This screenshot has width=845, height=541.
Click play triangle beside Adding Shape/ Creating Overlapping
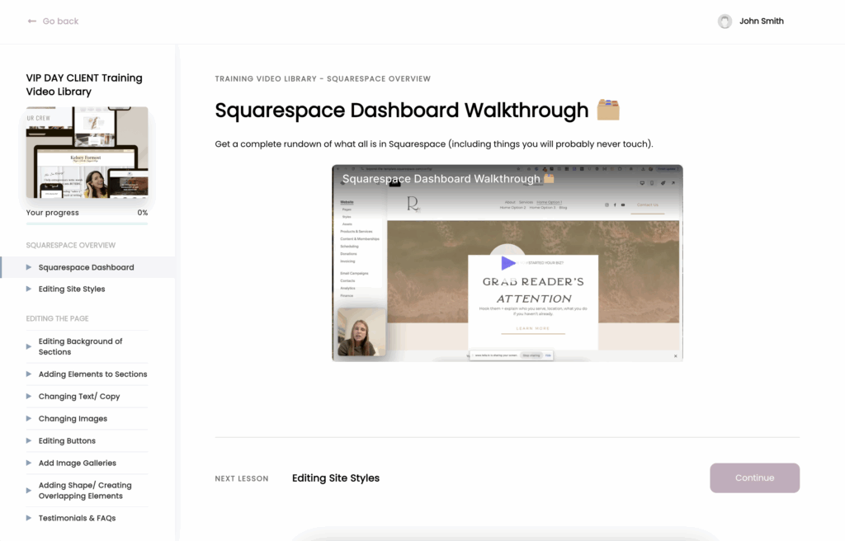pyautogui.click(x=29, y=491)
